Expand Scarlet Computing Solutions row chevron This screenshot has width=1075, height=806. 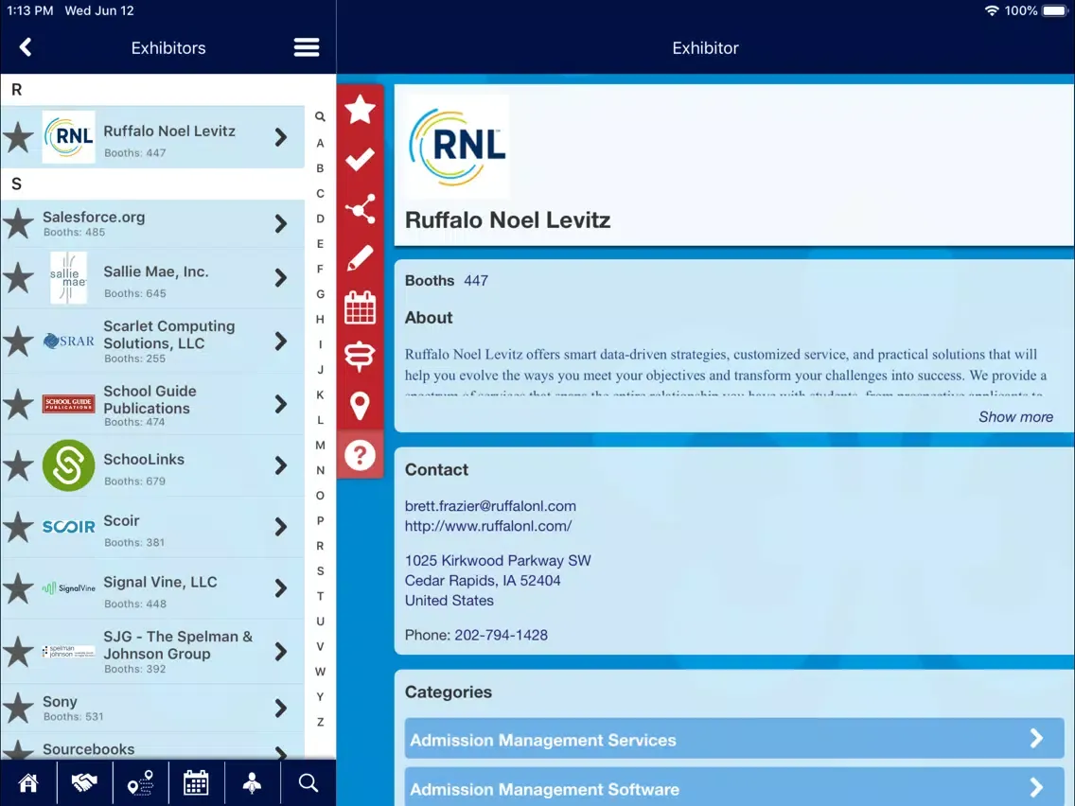coord(280,342)
